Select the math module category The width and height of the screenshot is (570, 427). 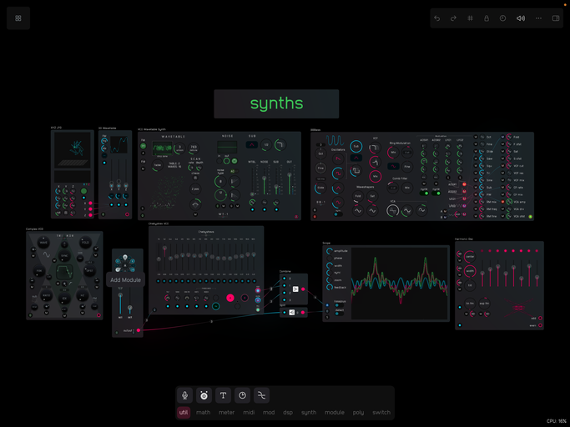point(203,413)
